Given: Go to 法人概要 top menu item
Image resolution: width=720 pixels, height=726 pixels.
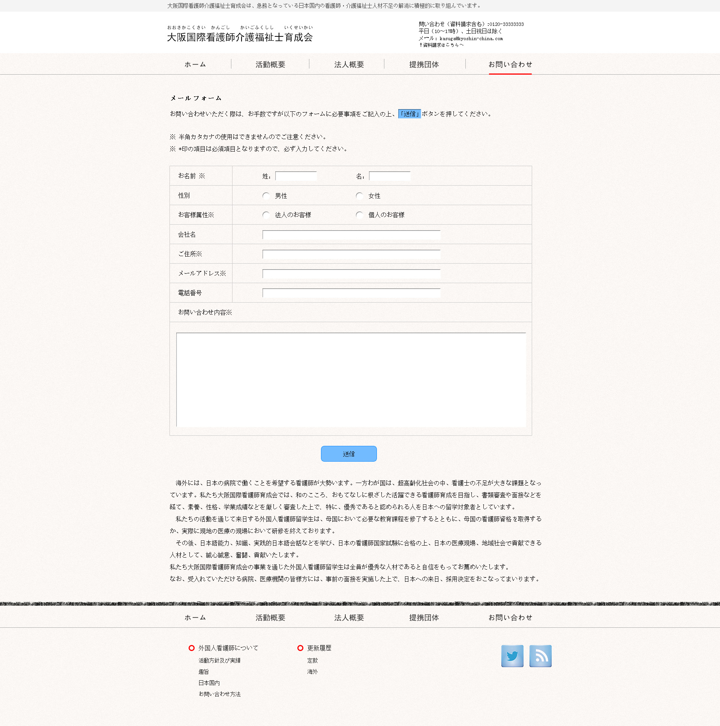Looking at the screenshot, I should tap(349, 64).
